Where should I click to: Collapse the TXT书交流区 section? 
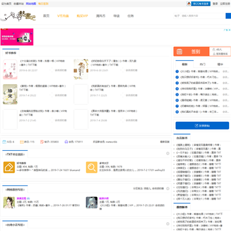tap(167, 153)
